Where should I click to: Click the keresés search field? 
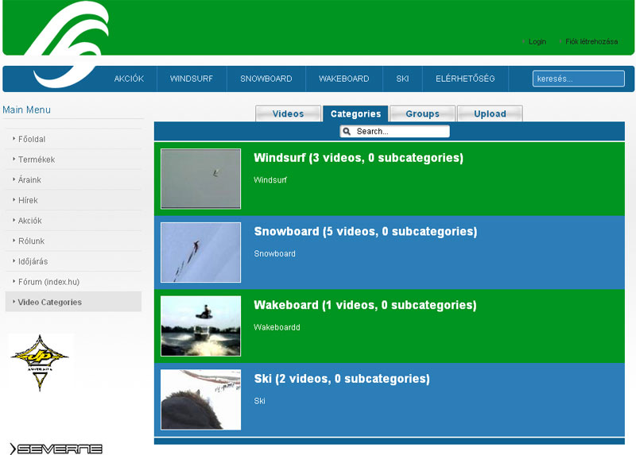tap(578, 79)
